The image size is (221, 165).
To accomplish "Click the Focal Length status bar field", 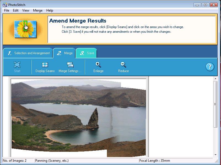I will point(154,161).
